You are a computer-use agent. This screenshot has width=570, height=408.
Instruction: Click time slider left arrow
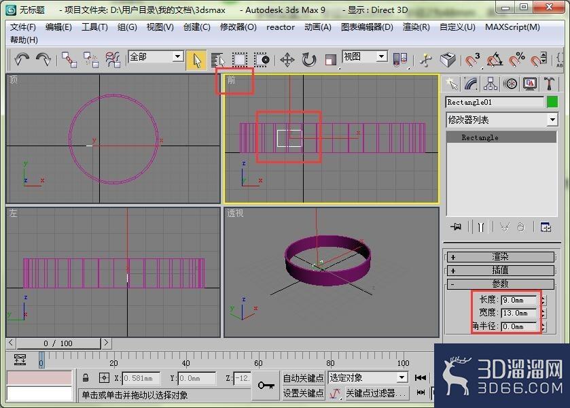11,343
